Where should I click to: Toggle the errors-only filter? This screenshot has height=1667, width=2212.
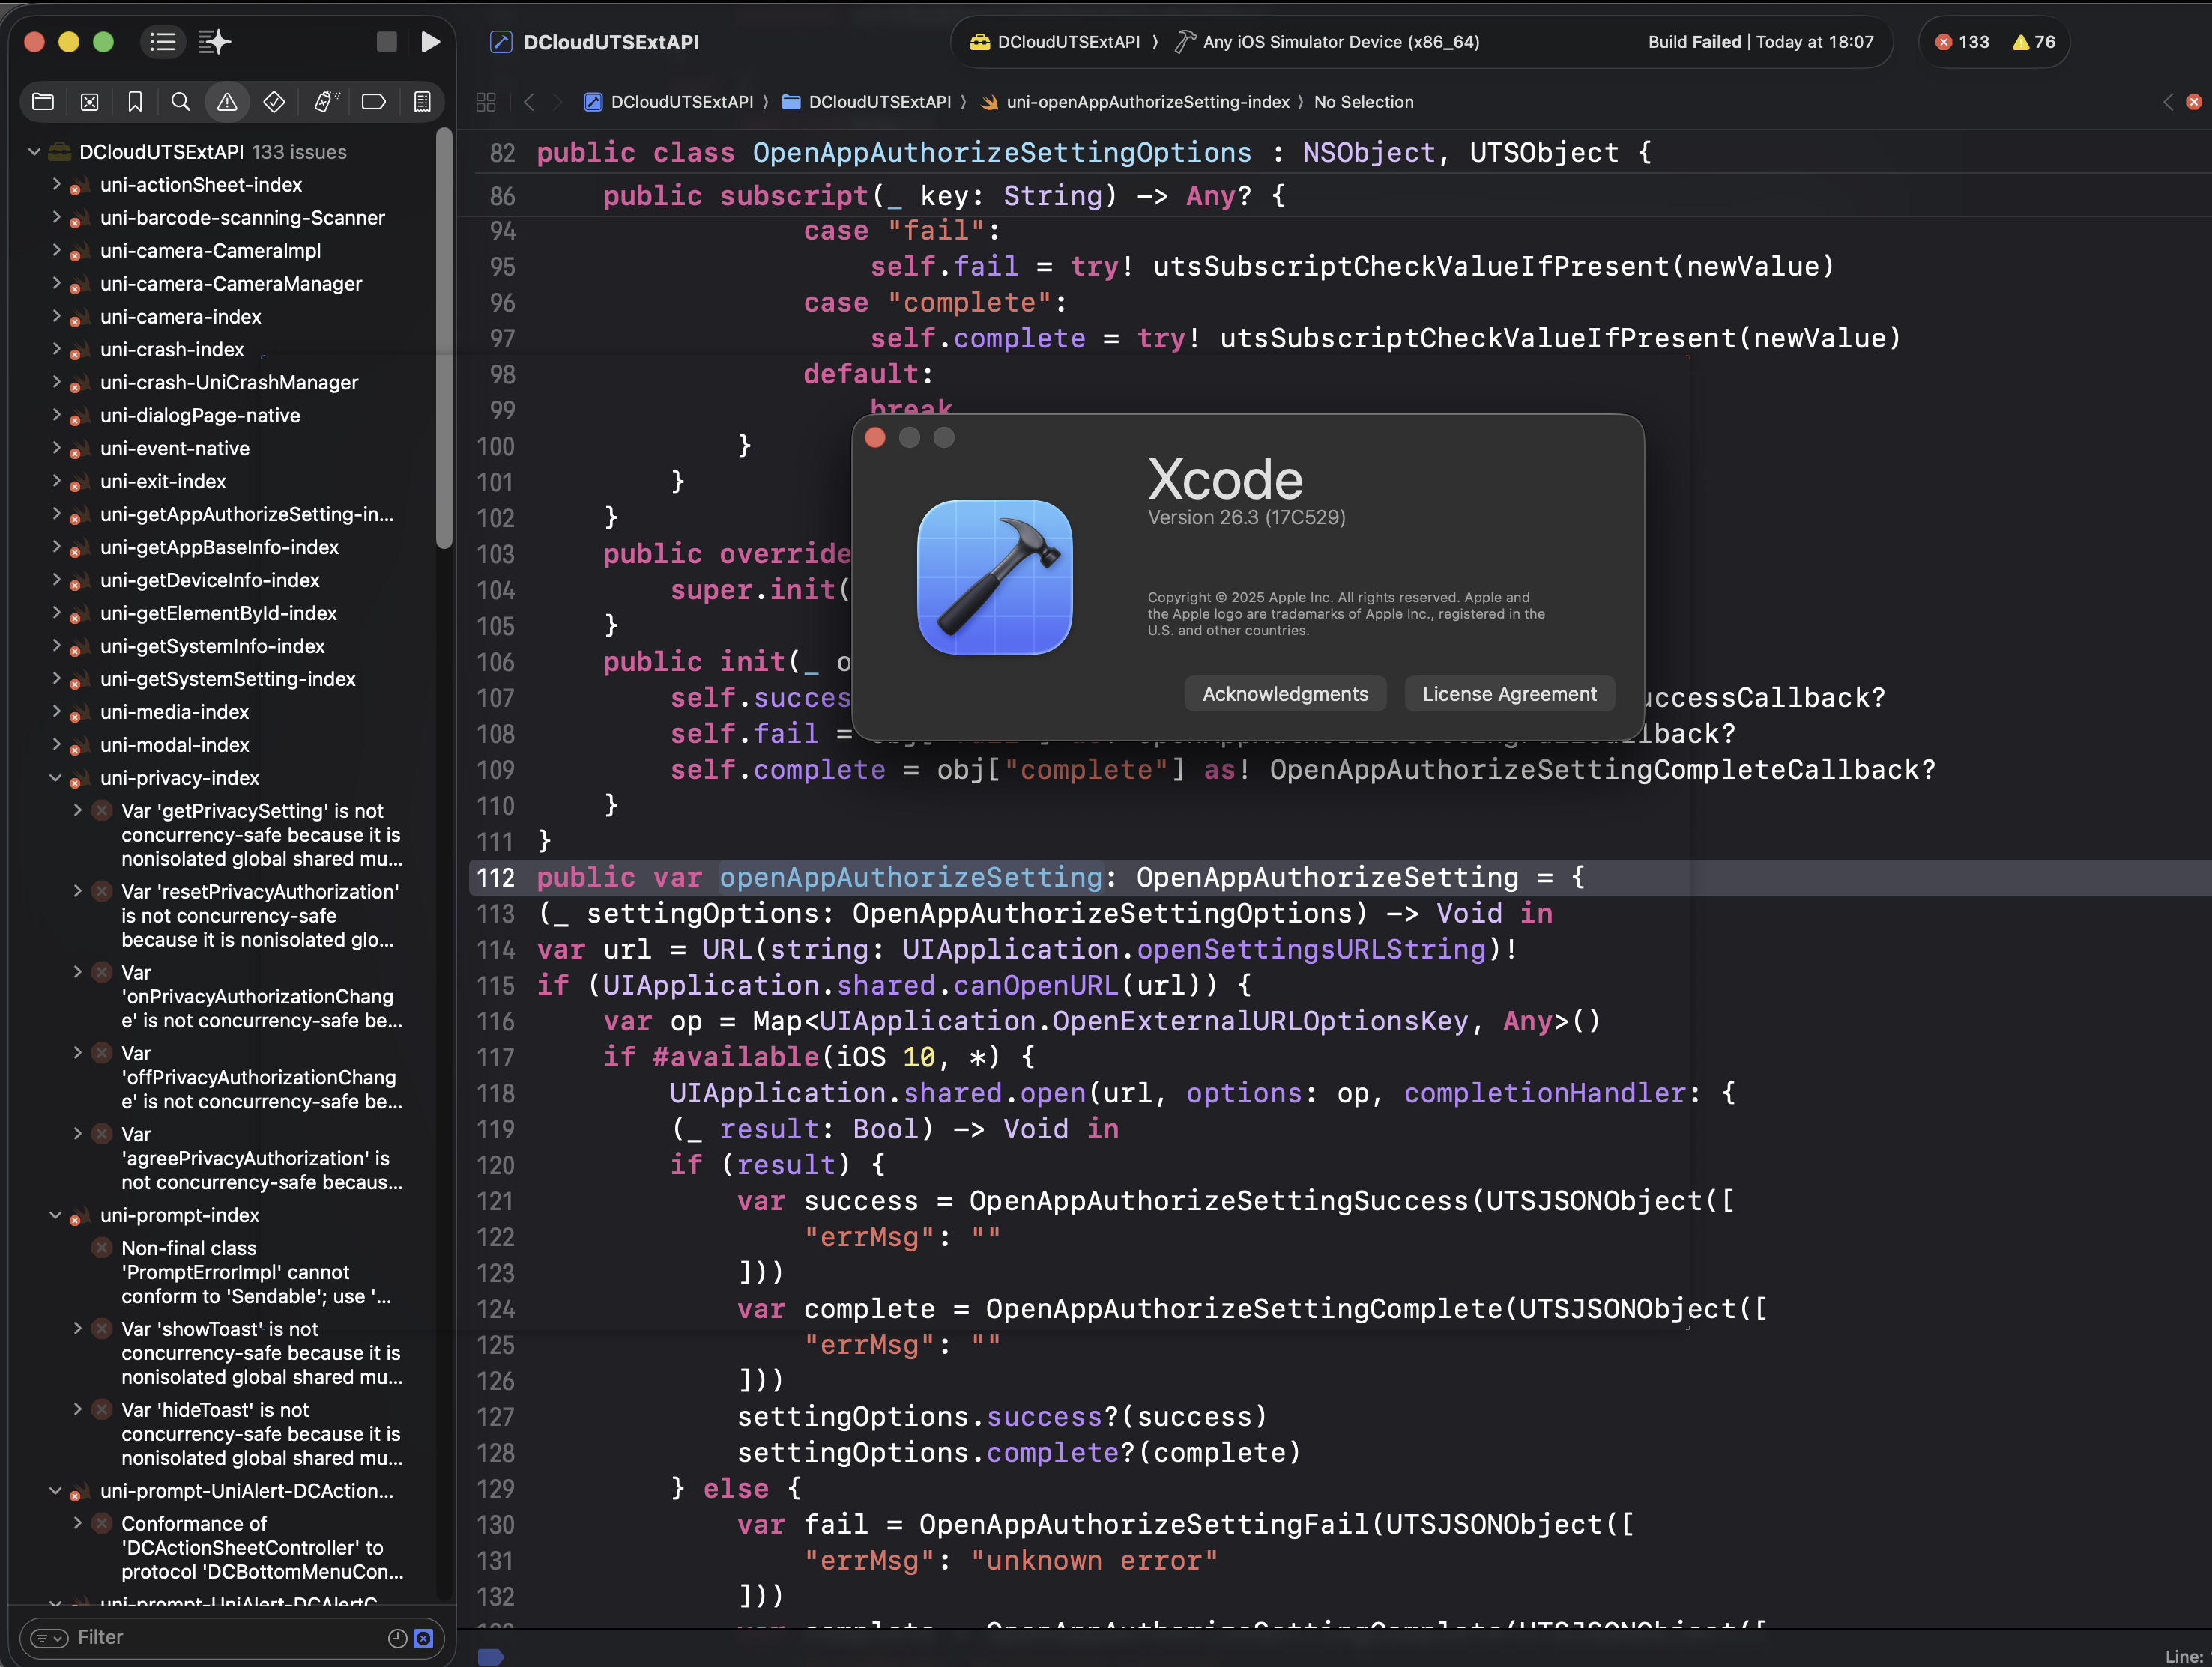pyautogui.click(x=424, y=1637)
